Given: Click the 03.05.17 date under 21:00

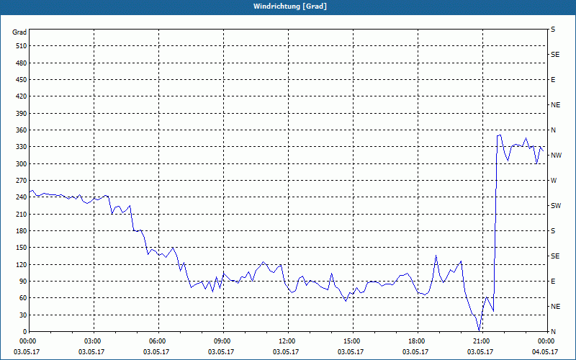Looking at the screenshot, I should point(480,352).
